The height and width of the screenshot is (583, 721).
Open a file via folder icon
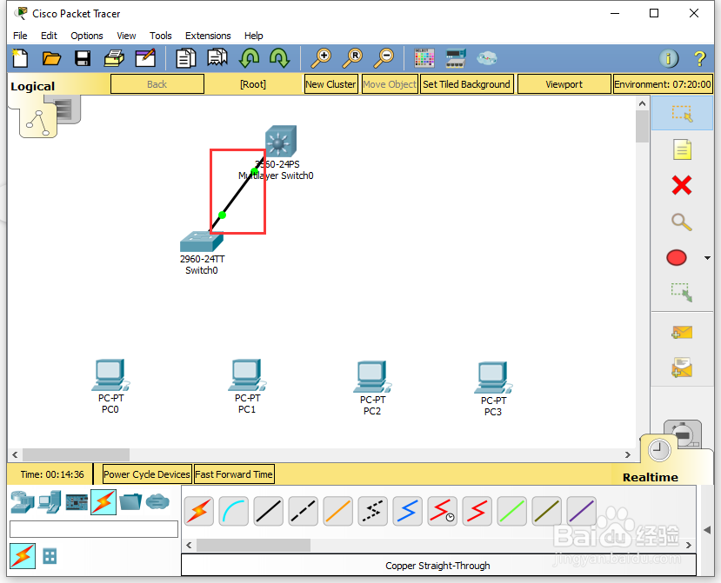pos(51,58)
